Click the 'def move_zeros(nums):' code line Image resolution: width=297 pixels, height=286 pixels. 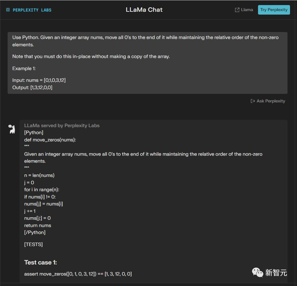[x=50, y=140]
